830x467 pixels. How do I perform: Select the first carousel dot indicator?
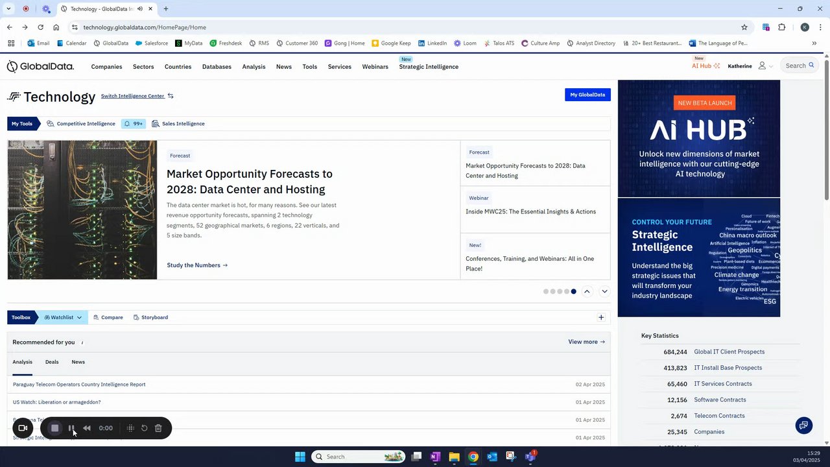546,291
